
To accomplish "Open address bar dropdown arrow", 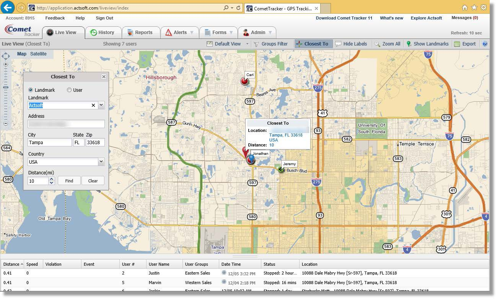I will (x=232, y=8).
